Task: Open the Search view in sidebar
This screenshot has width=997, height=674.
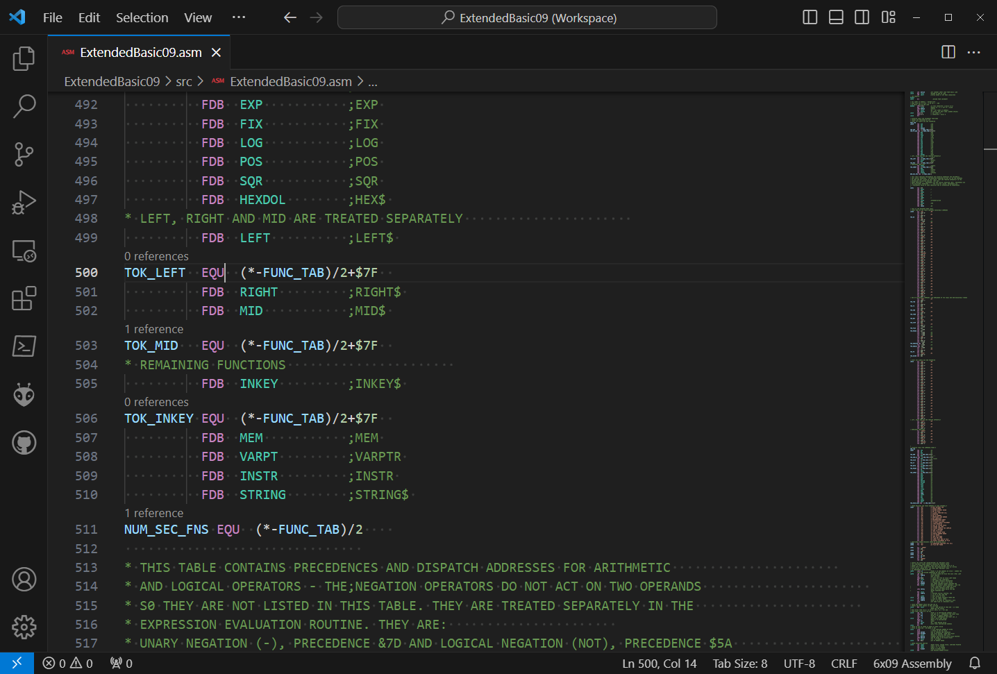Action: 24,106
